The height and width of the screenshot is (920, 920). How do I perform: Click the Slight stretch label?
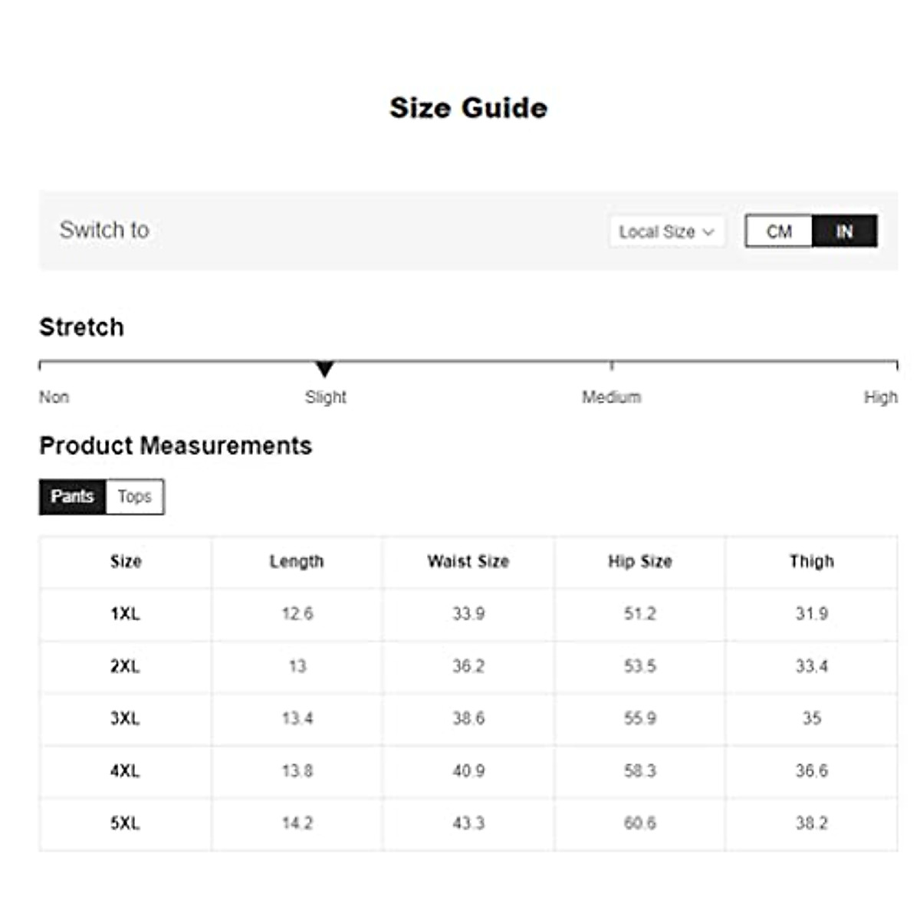pyautogui.click(x=326, y=397)
